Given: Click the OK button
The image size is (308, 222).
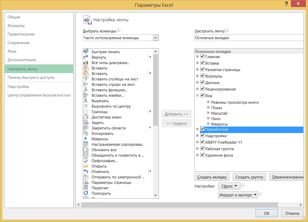Looking at the screenshot, I should [x=266, y=213].
